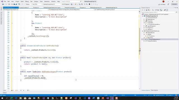Click the warnings count indicator in the editor

17,91
